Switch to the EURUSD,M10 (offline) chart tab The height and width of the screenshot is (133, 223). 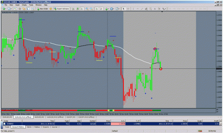tap(23, 117)
